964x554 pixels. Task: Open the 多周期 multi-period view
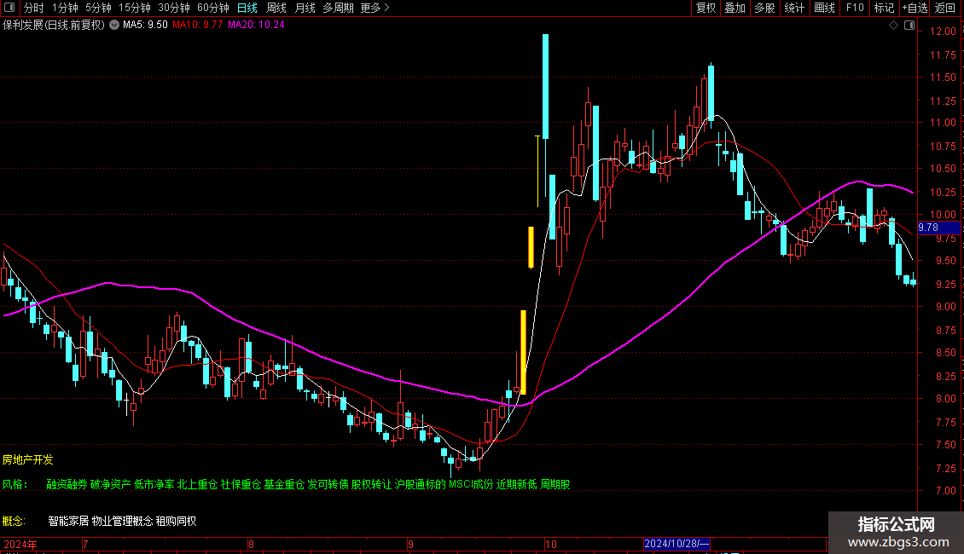[x=338, y=8]
